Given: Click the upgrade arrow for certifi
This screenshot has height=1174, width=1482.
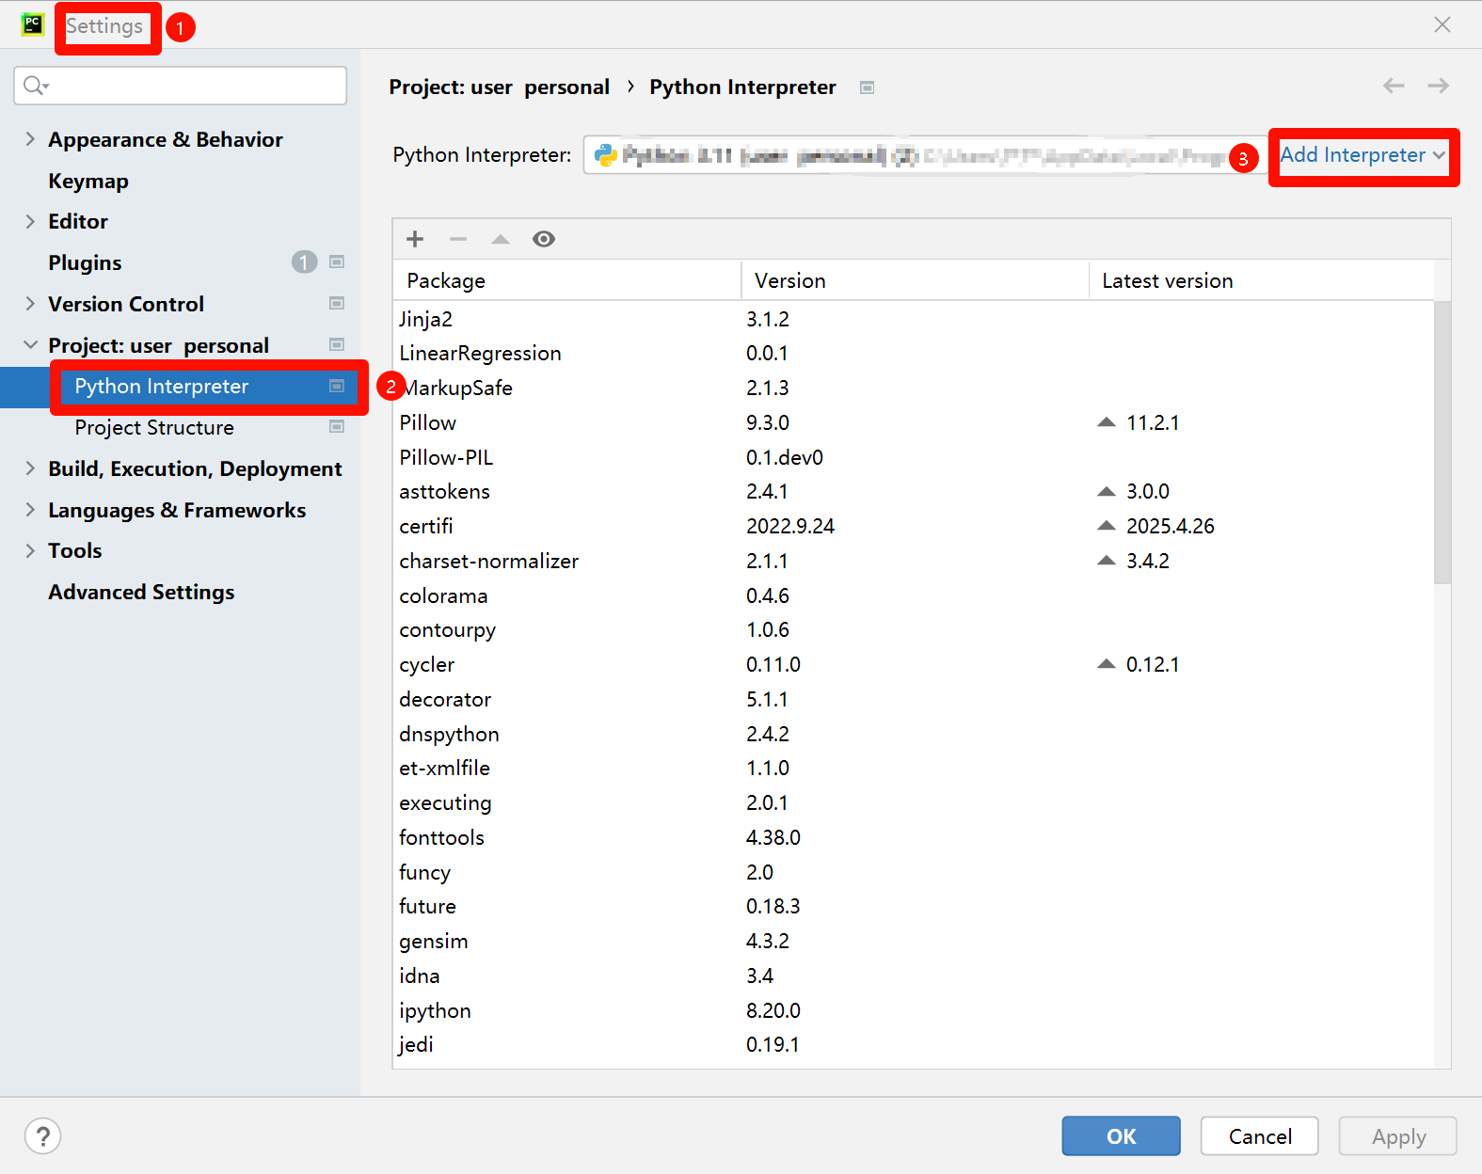Looking at the screenshot, I should pyautogui.click(x=1107, y=526).
